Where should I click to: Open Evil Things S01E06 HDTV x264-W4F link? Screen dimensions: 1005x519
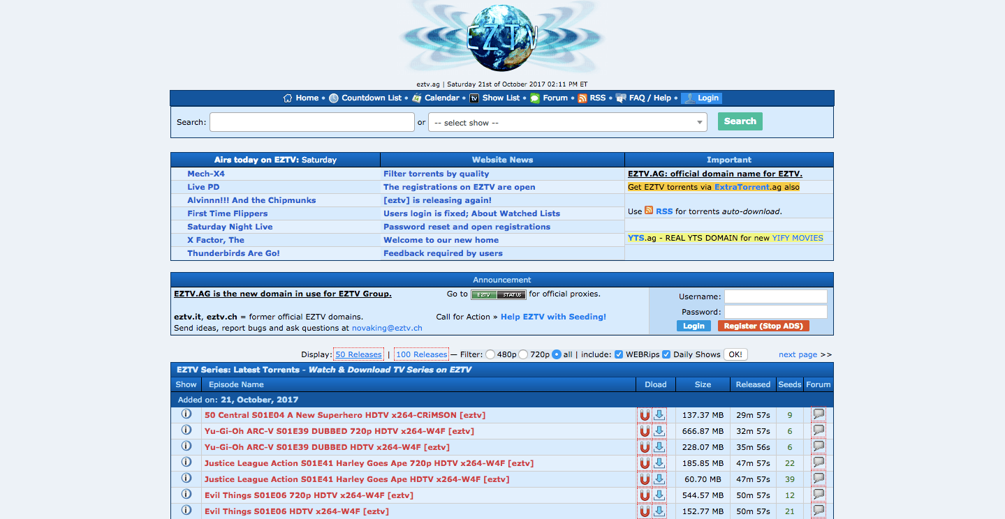tap(297, 511)
